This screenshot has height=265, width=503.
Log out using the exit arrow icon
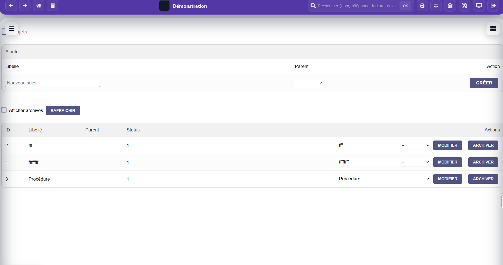(493, 6)
